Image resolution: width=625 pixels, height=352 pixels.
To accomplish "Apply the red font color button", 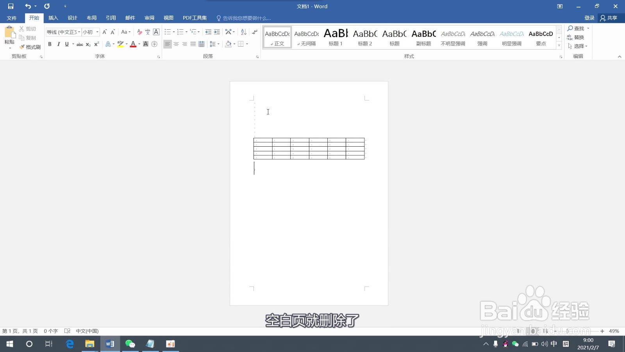I will click(133, 44).
